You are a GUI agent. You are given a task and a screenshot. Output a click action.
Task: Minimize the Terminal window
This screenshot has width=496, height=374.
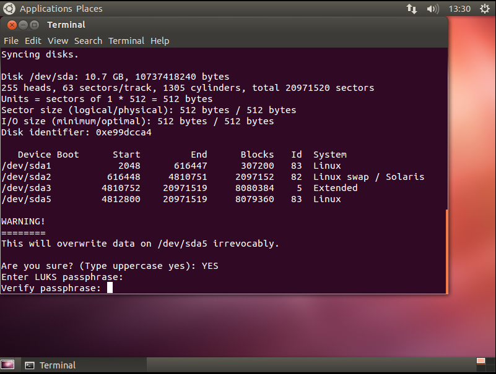coord(23,25)
